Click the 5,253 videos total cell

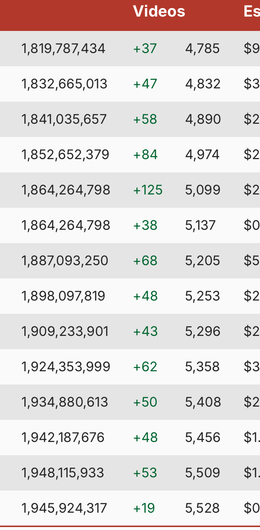[x=203, y=296]
